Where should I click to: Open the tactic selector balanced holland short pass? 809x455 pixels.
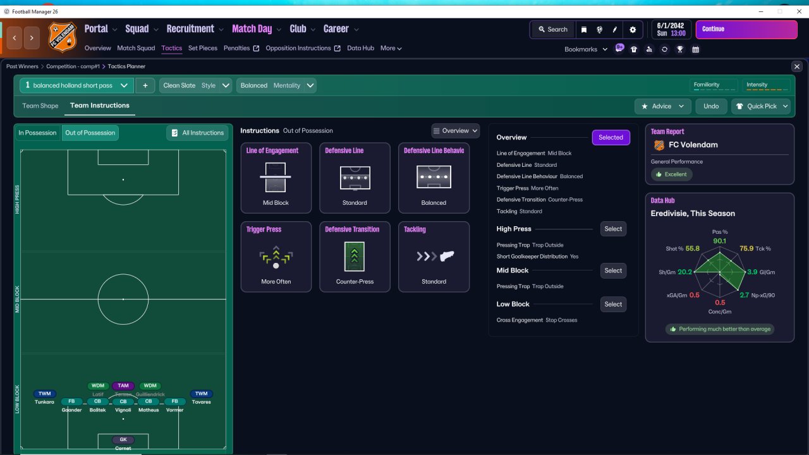tap(76, 85)
